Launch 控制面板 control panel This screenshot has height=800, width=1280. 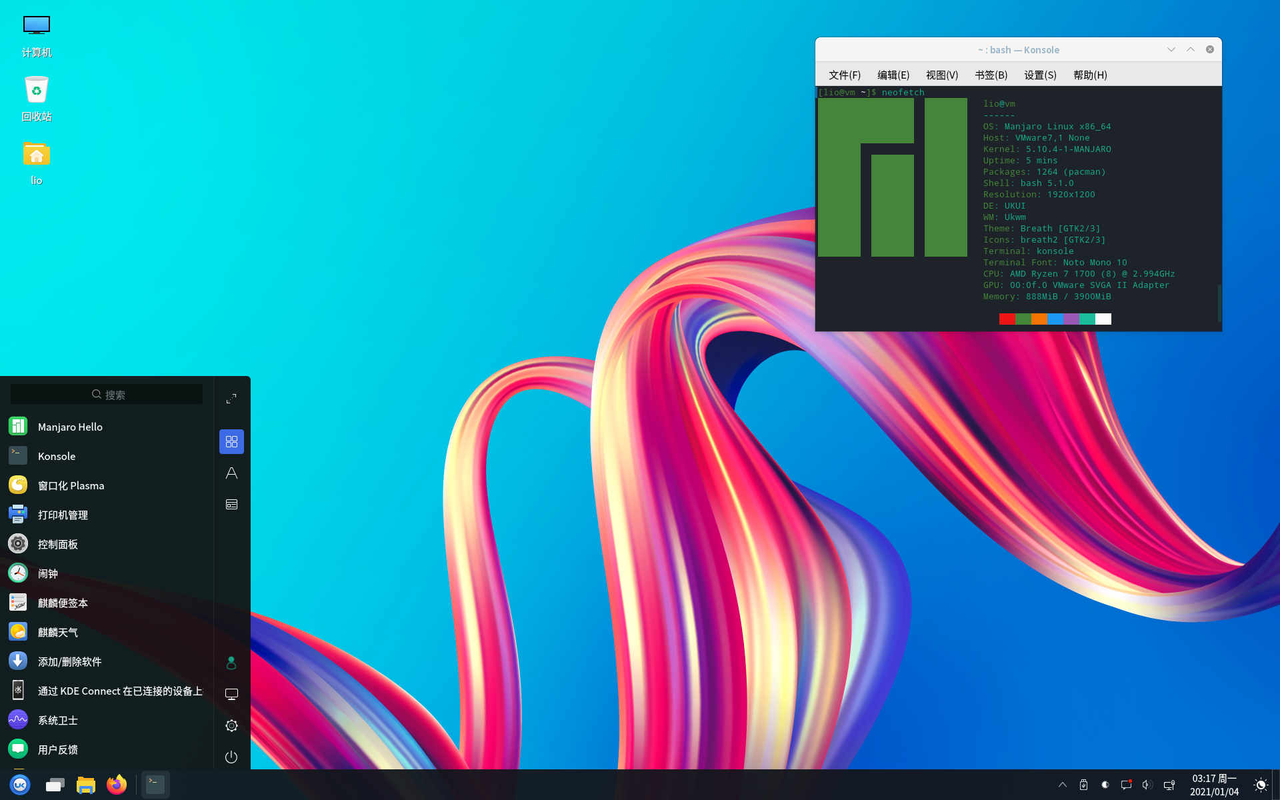click(59, 544)
